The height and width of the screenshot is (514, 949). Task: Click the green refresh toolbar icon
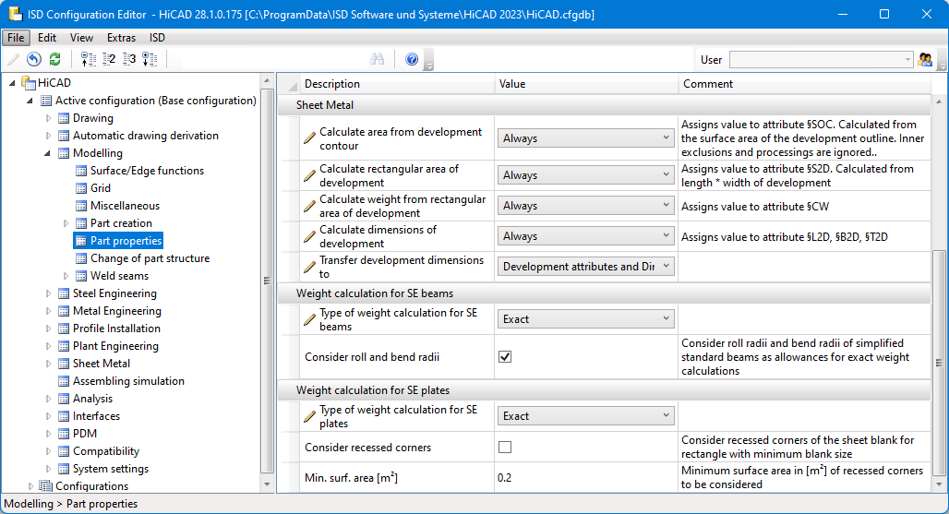click(x=55, y=59)
